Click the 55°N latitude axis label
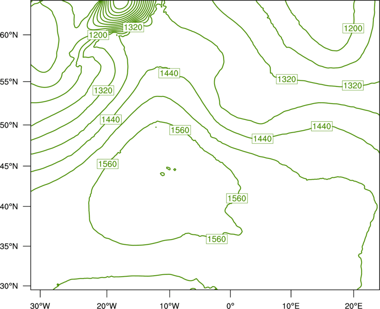380x309 pixels. (x=9, y=82)
